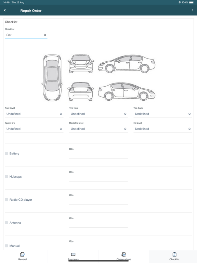Choose a Radiator level value
The width and height of the screenshot is (197, 263).
point(98,129)
